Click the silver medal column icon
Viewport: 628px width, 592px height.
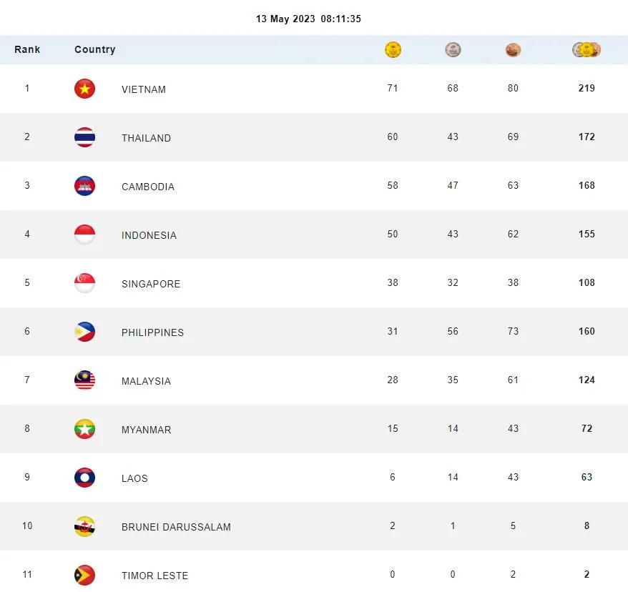[453, 50]
